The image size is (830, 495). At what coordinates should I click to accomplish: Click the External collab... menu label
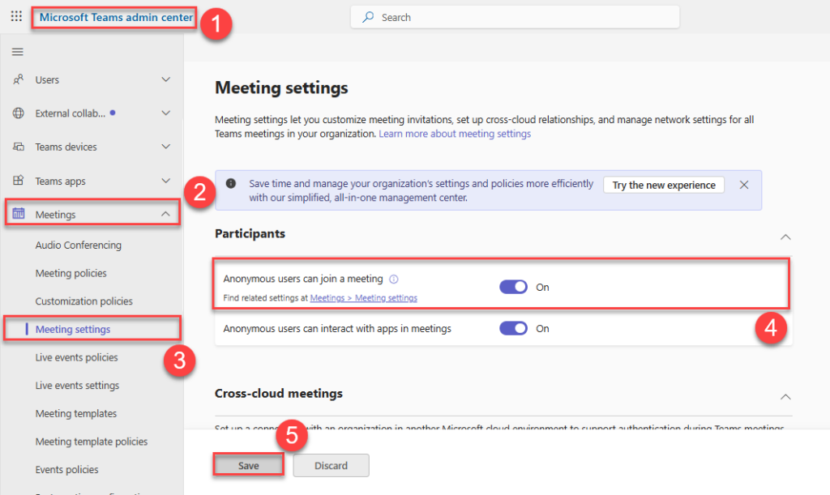coord(71,113)
